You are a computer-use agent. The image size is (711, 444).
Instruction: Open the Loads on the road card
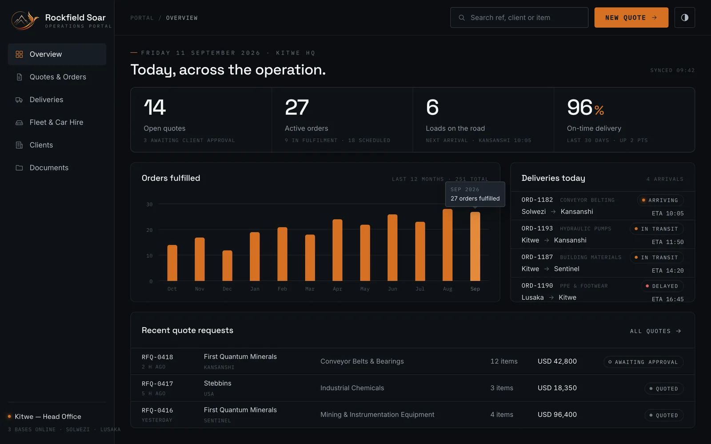click(483, 120)
